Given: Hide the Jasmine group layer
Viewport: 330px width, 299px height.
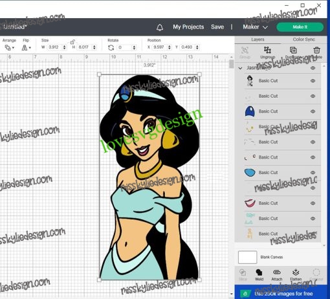Looking at the screenshot, I should [x=313, y=68].
